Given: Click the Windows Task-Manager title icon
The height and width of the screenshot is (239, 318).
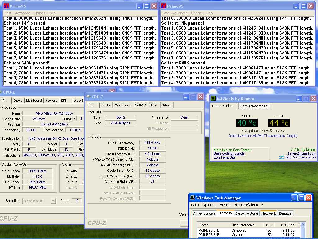Looking at the screenshot, I should click(193, 198).
